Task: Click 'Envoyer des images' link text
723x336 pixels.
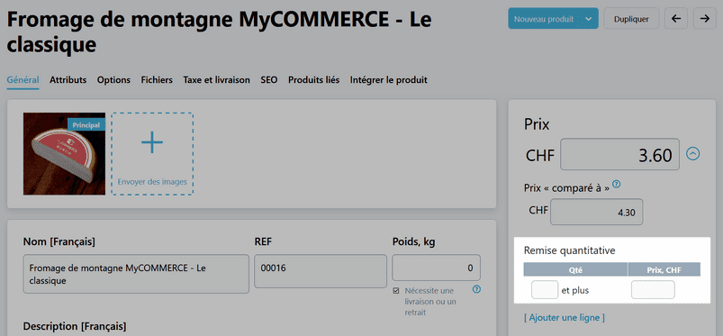Action: 152,182
